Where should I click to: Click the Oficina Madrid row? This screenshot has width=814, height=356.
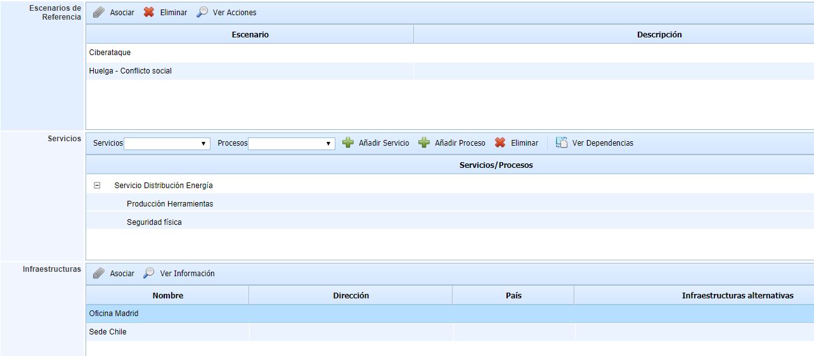click(114, 314)
